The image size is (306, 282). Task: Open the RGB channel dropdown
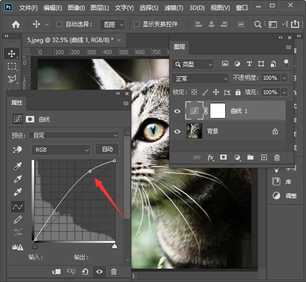61,149
